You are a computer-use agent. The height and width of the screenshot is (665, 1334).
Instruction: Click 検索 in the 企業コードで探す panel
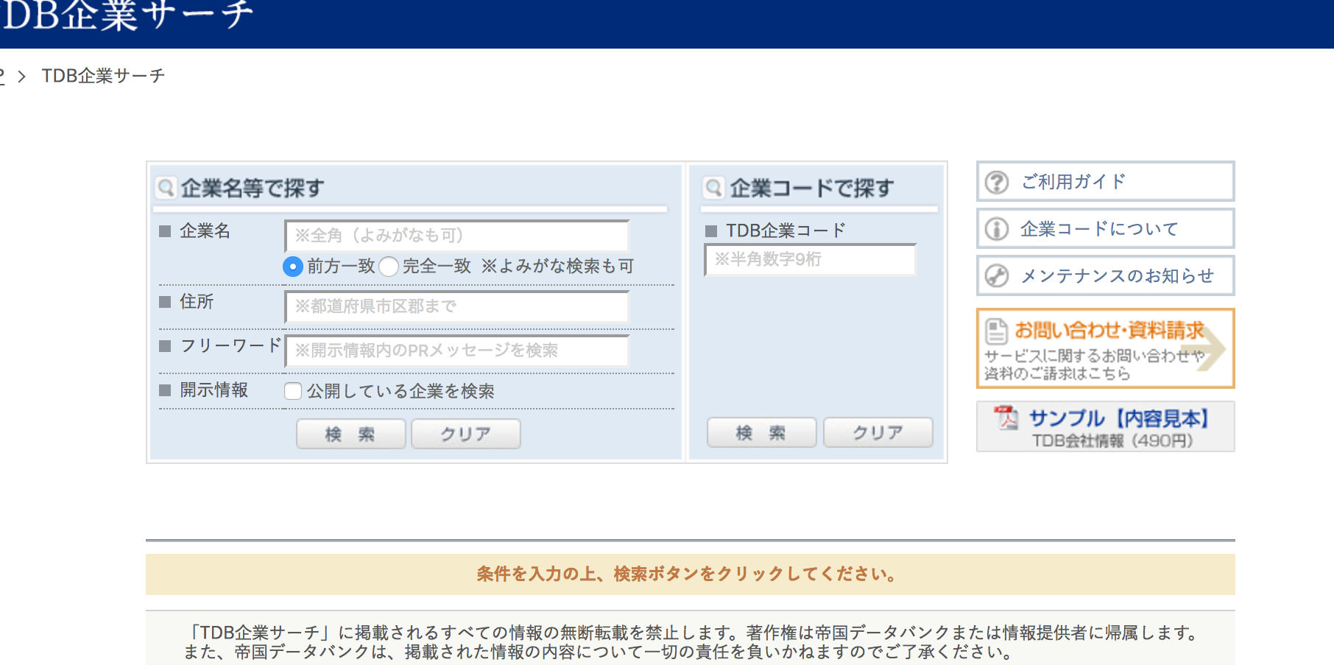760,432
